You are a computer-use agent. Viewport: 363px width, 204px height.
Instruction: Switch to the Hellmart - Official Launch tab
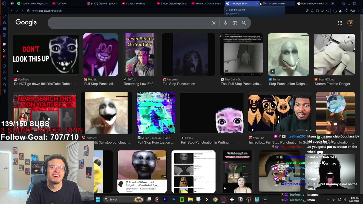click(207, 3)
